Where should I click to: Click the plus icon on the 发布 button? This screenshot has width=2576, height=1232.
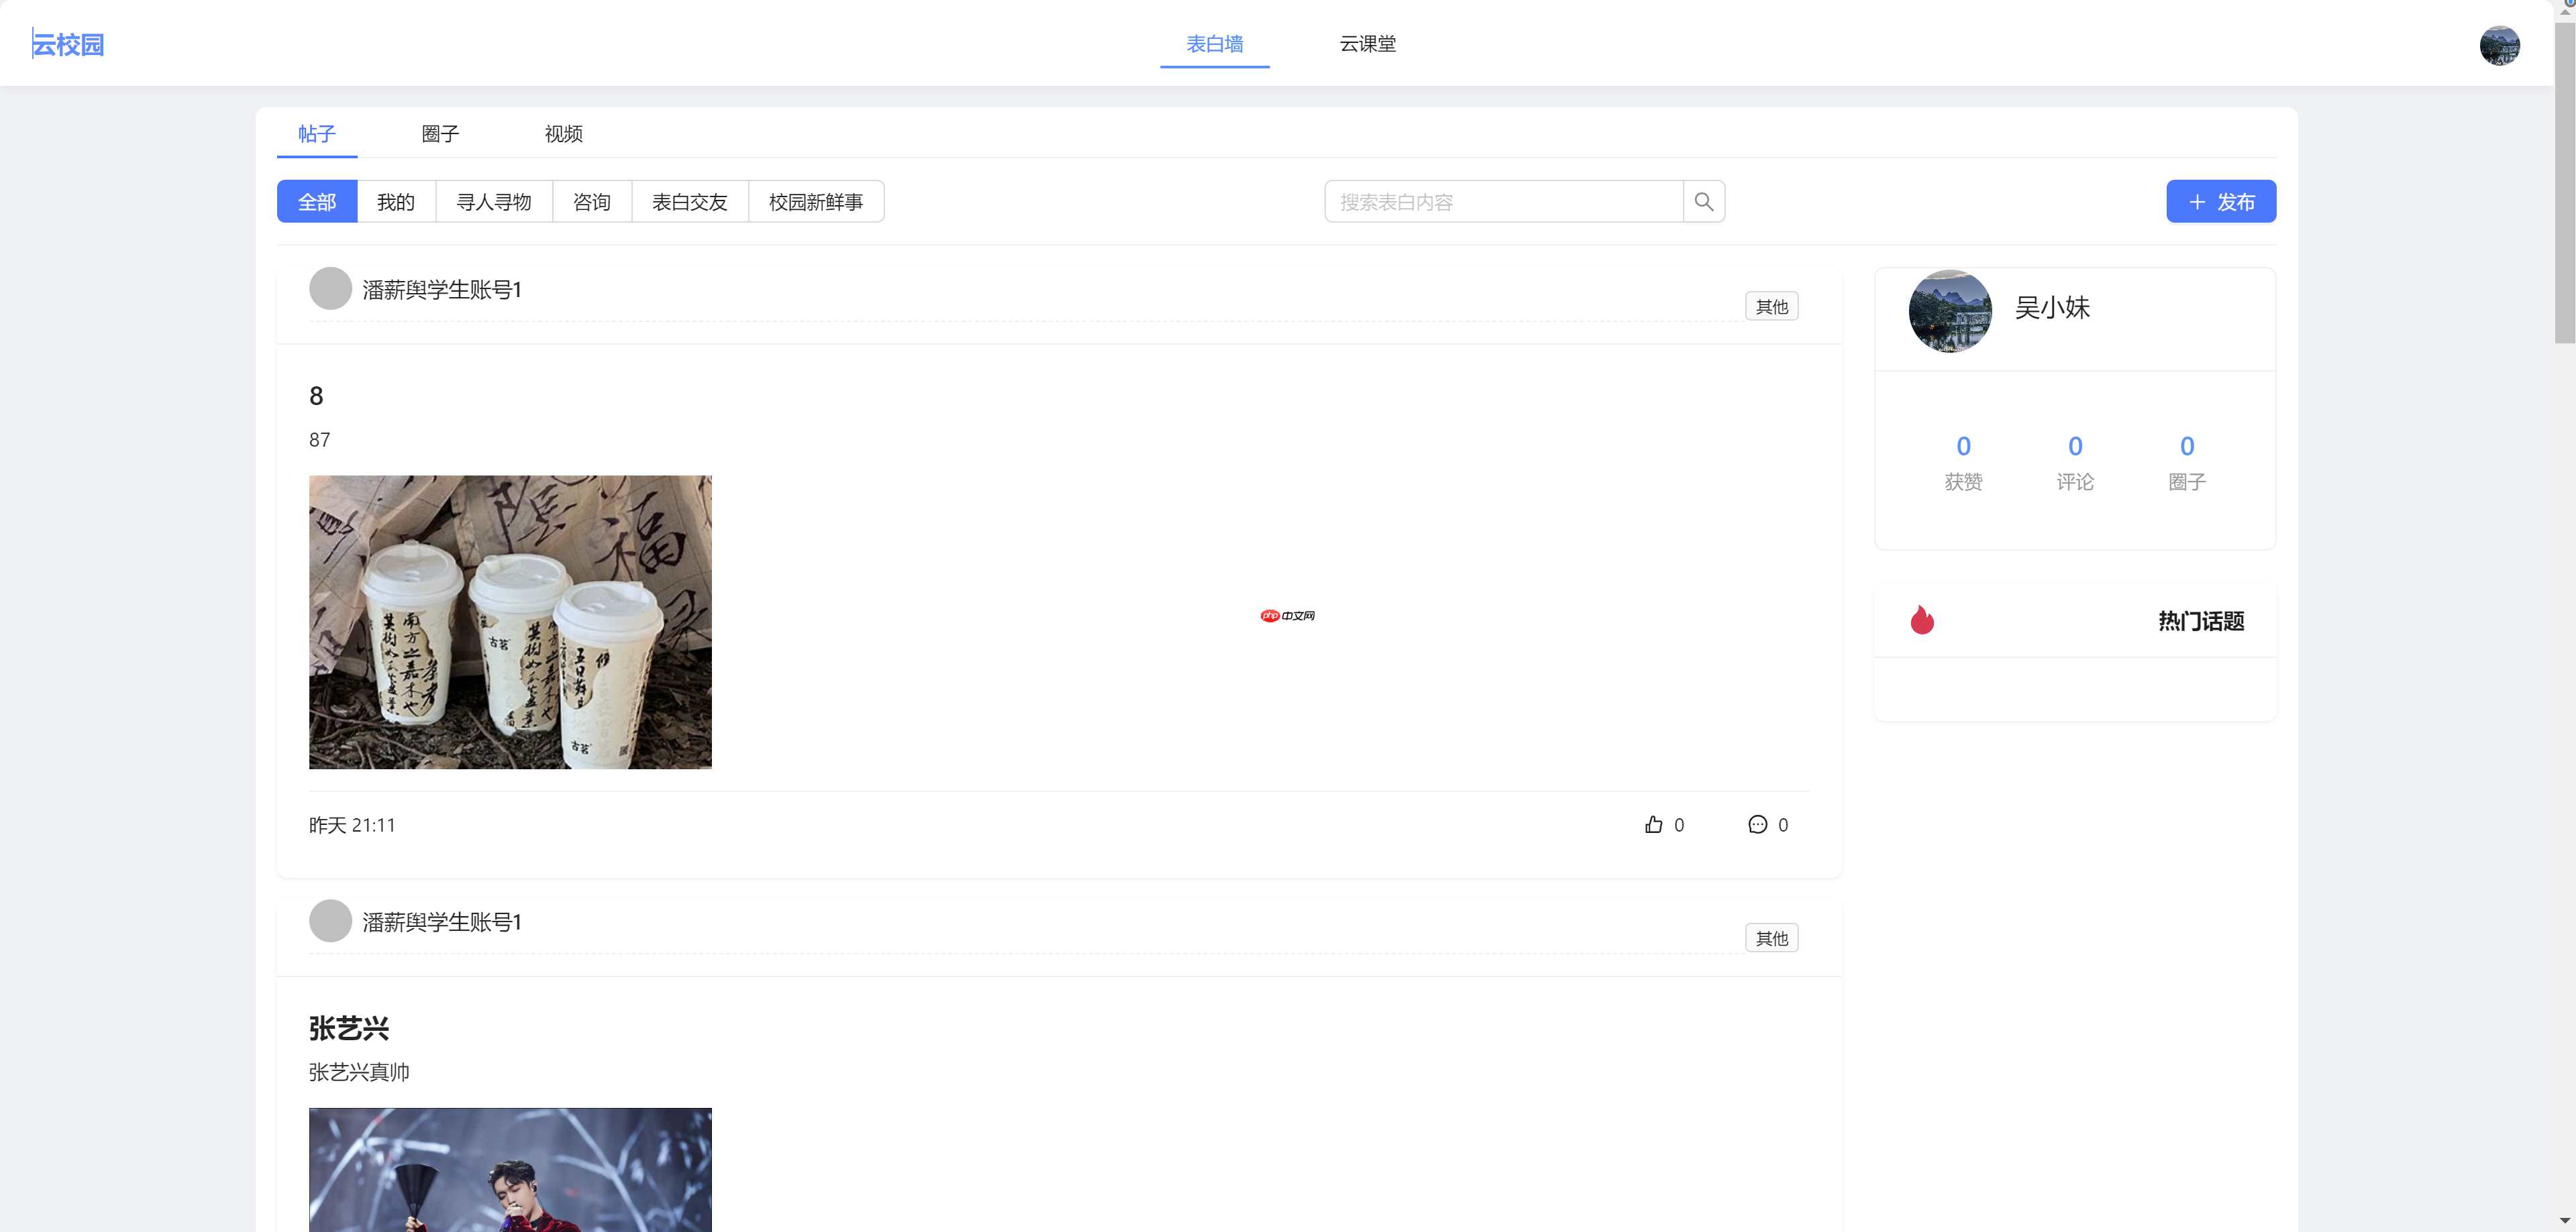2197,202
